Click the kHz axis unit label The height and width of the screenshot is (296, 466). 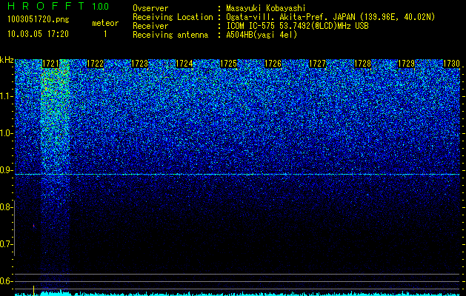click(7, 60)
